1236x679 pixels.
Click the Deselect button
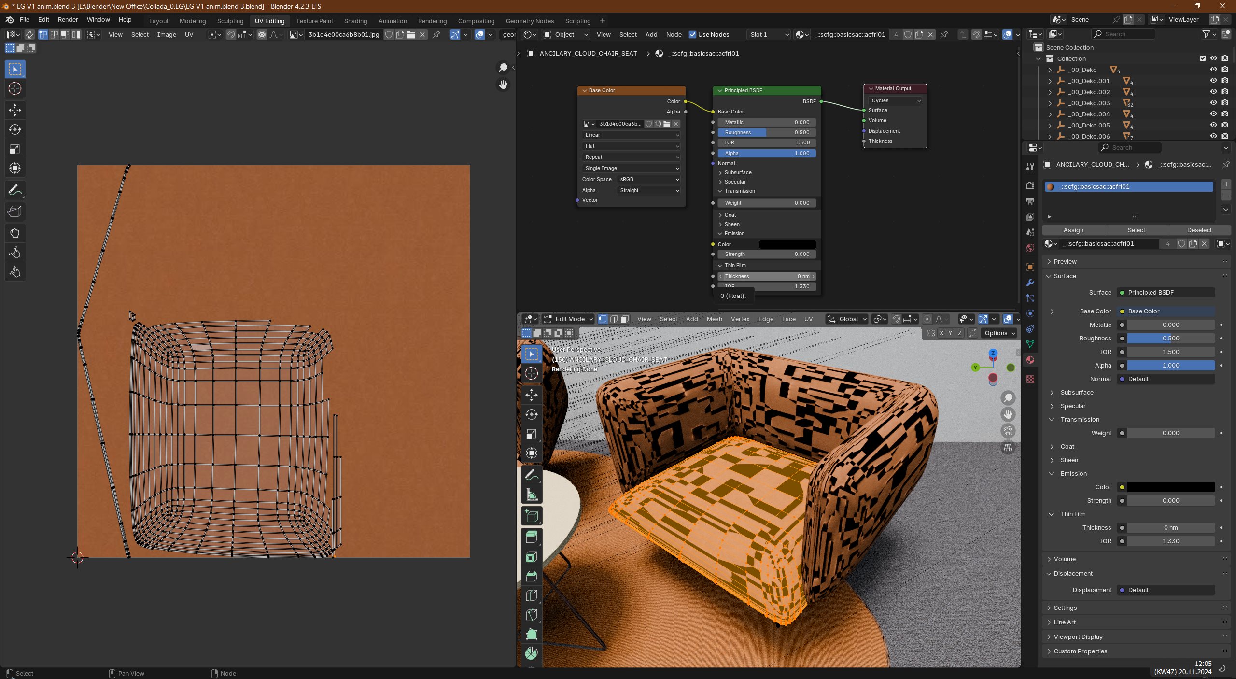pos(1199,230)
